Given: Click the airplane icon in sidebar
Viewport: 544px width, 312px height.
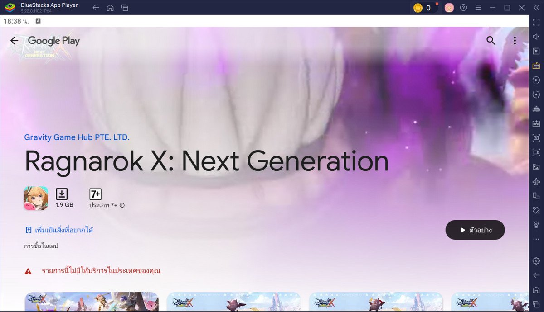Looking at the screenshot, I should [536, 181].
